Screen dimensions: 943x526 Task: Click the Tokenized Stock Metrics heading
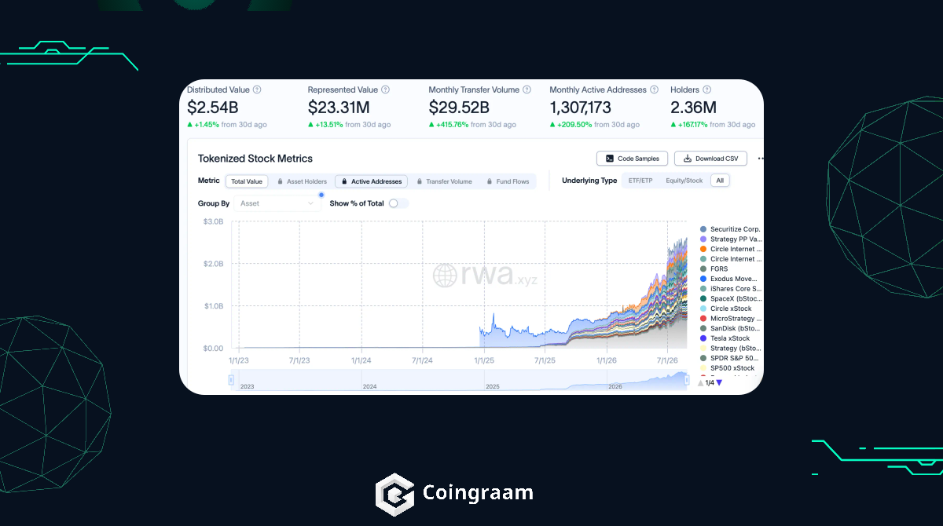tap(255, 159)
